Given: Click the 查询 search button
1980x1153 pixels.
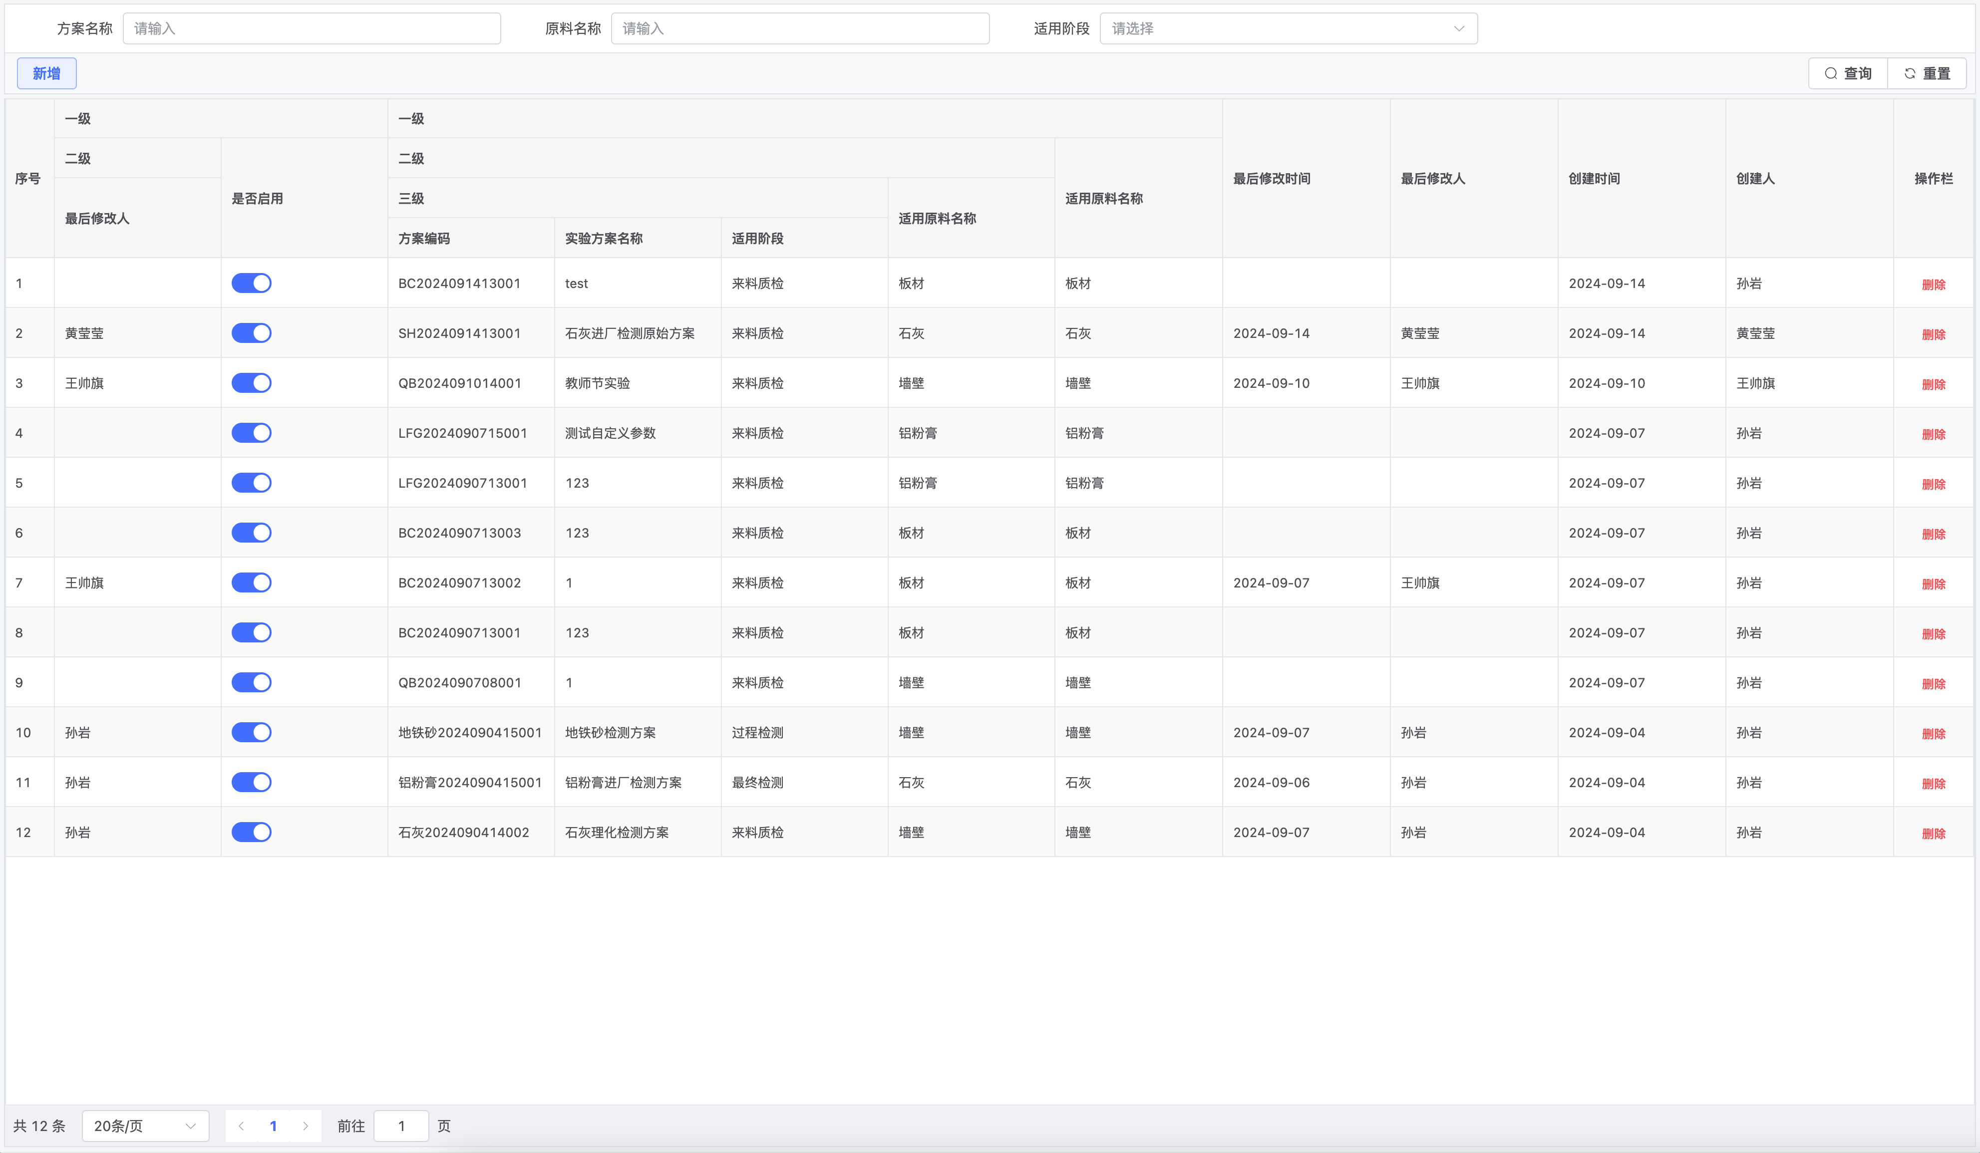Looking at the screenshot, I should (1848, 73).
